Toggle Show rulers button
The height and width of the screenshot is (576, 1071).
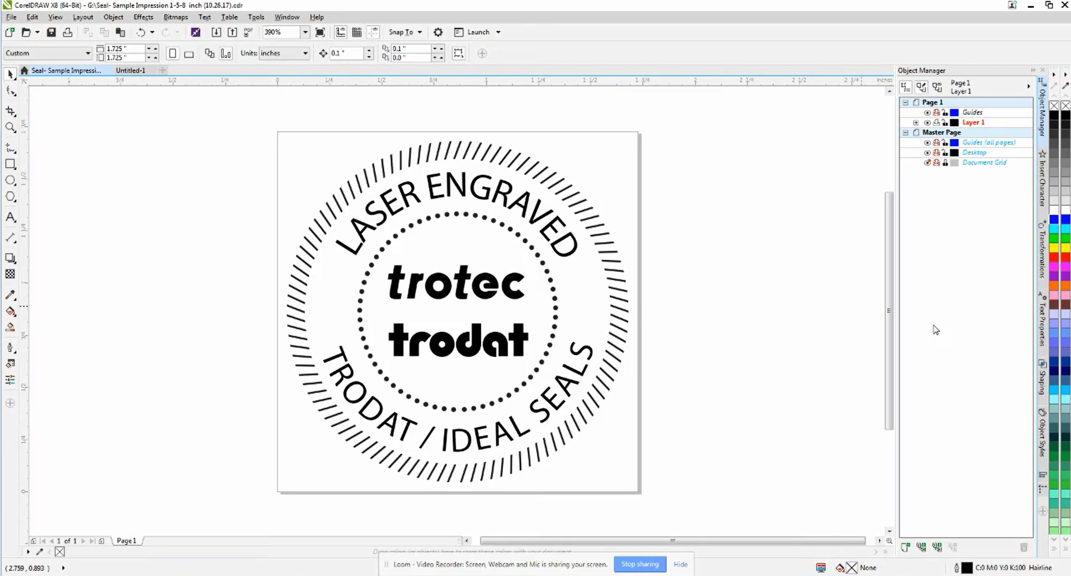click(x=341, y=32)
